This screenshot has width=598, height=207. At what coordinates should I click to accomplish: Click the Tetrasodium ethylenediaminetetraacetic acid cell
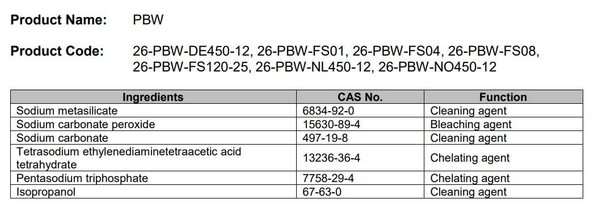[x=153, y=158]
